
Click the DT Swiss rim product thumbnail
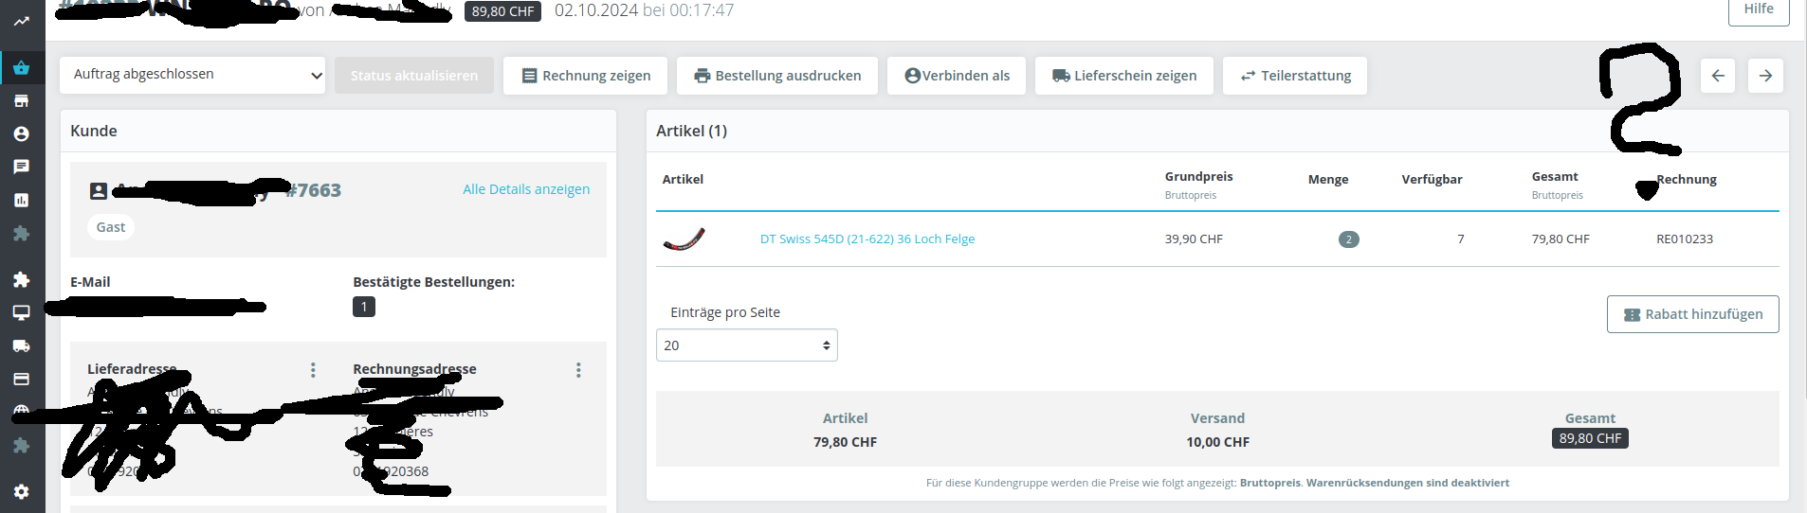(684, 239)
